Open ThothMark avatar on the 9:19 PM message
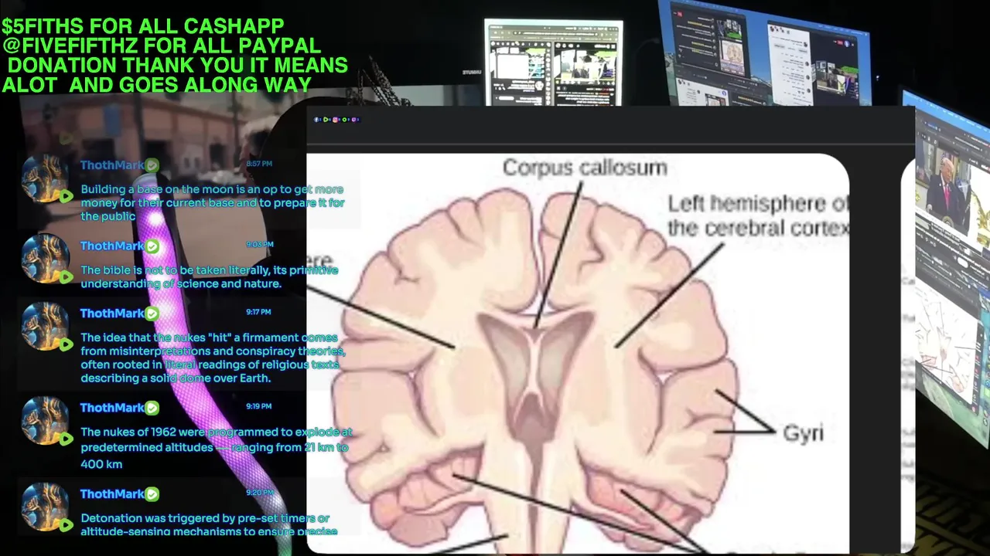The image size is (990, 556). [46, 421]
